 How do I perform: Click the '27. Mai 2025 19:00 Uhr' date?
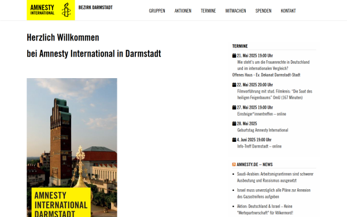point(254,108)
